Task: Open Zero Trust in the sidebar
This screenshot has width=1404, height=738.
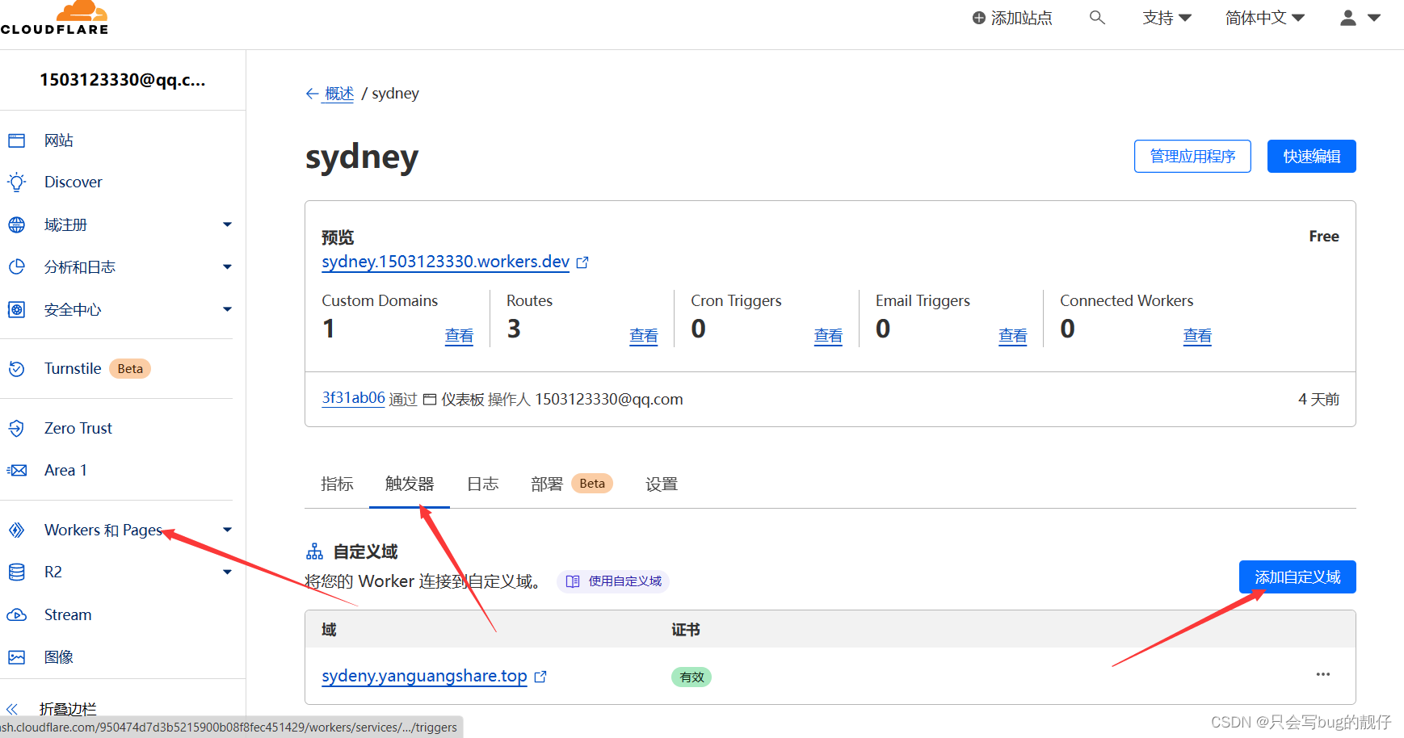Action: pyautogui.click(x=78, y=428)
